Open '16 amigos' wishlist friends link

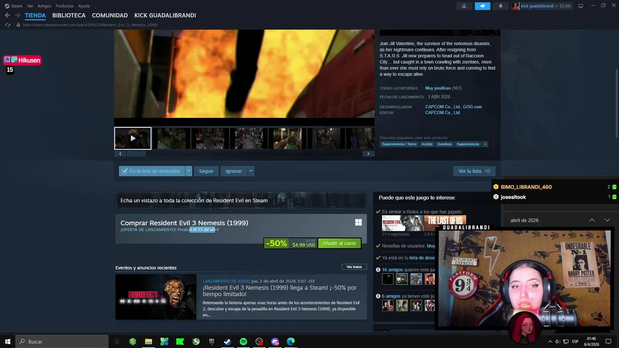[x=392, y=270]
